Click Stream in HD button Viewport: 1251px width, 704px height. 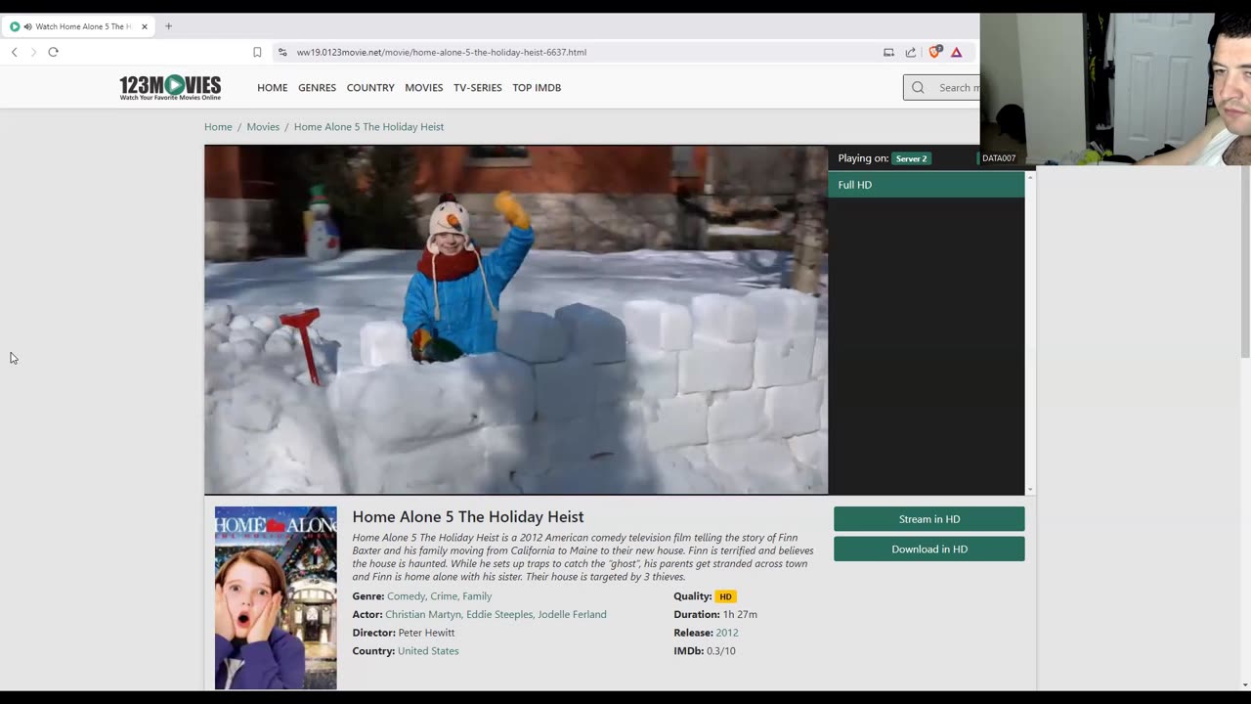click(928, 519)
